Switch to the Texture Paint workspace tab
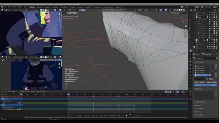The image size is (219, 123). pos(64,7)
